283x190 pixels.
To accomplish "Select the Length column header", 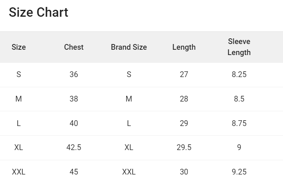I will pos(184,47).
